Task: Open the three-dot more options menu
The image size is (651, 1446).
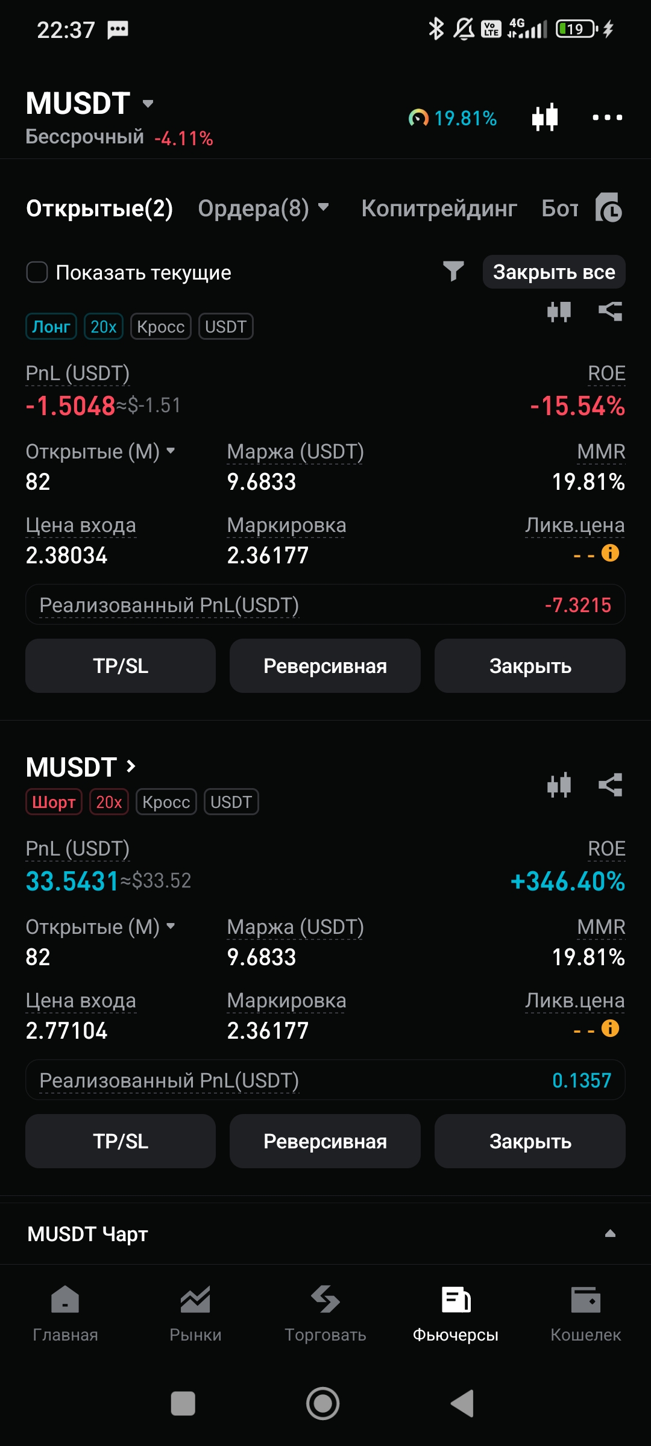Action: [x=607, y=117]
